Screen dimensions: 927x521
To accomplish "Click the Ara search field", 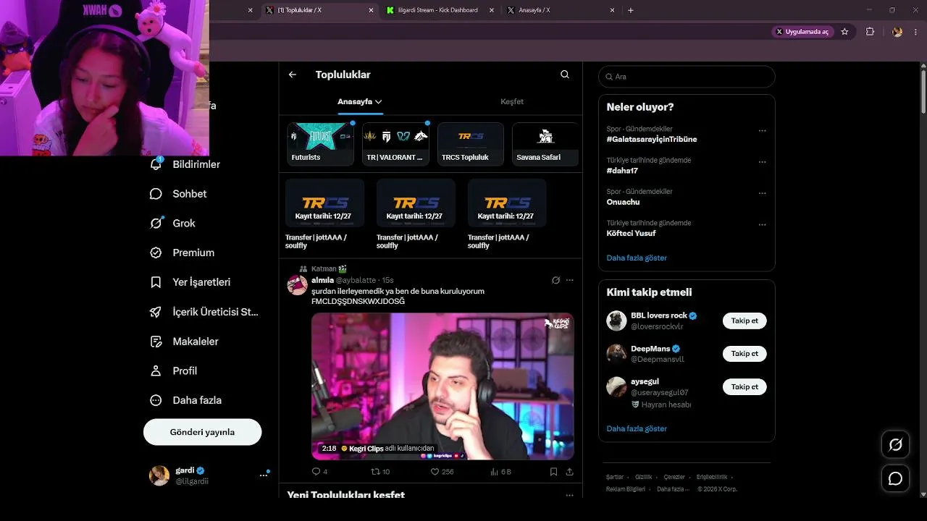I will click(687, 77).
